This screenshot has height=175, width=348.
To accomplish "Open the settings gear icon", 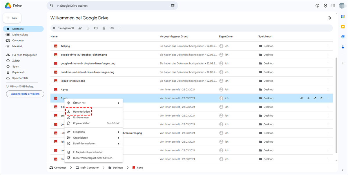I will [325, 6].
